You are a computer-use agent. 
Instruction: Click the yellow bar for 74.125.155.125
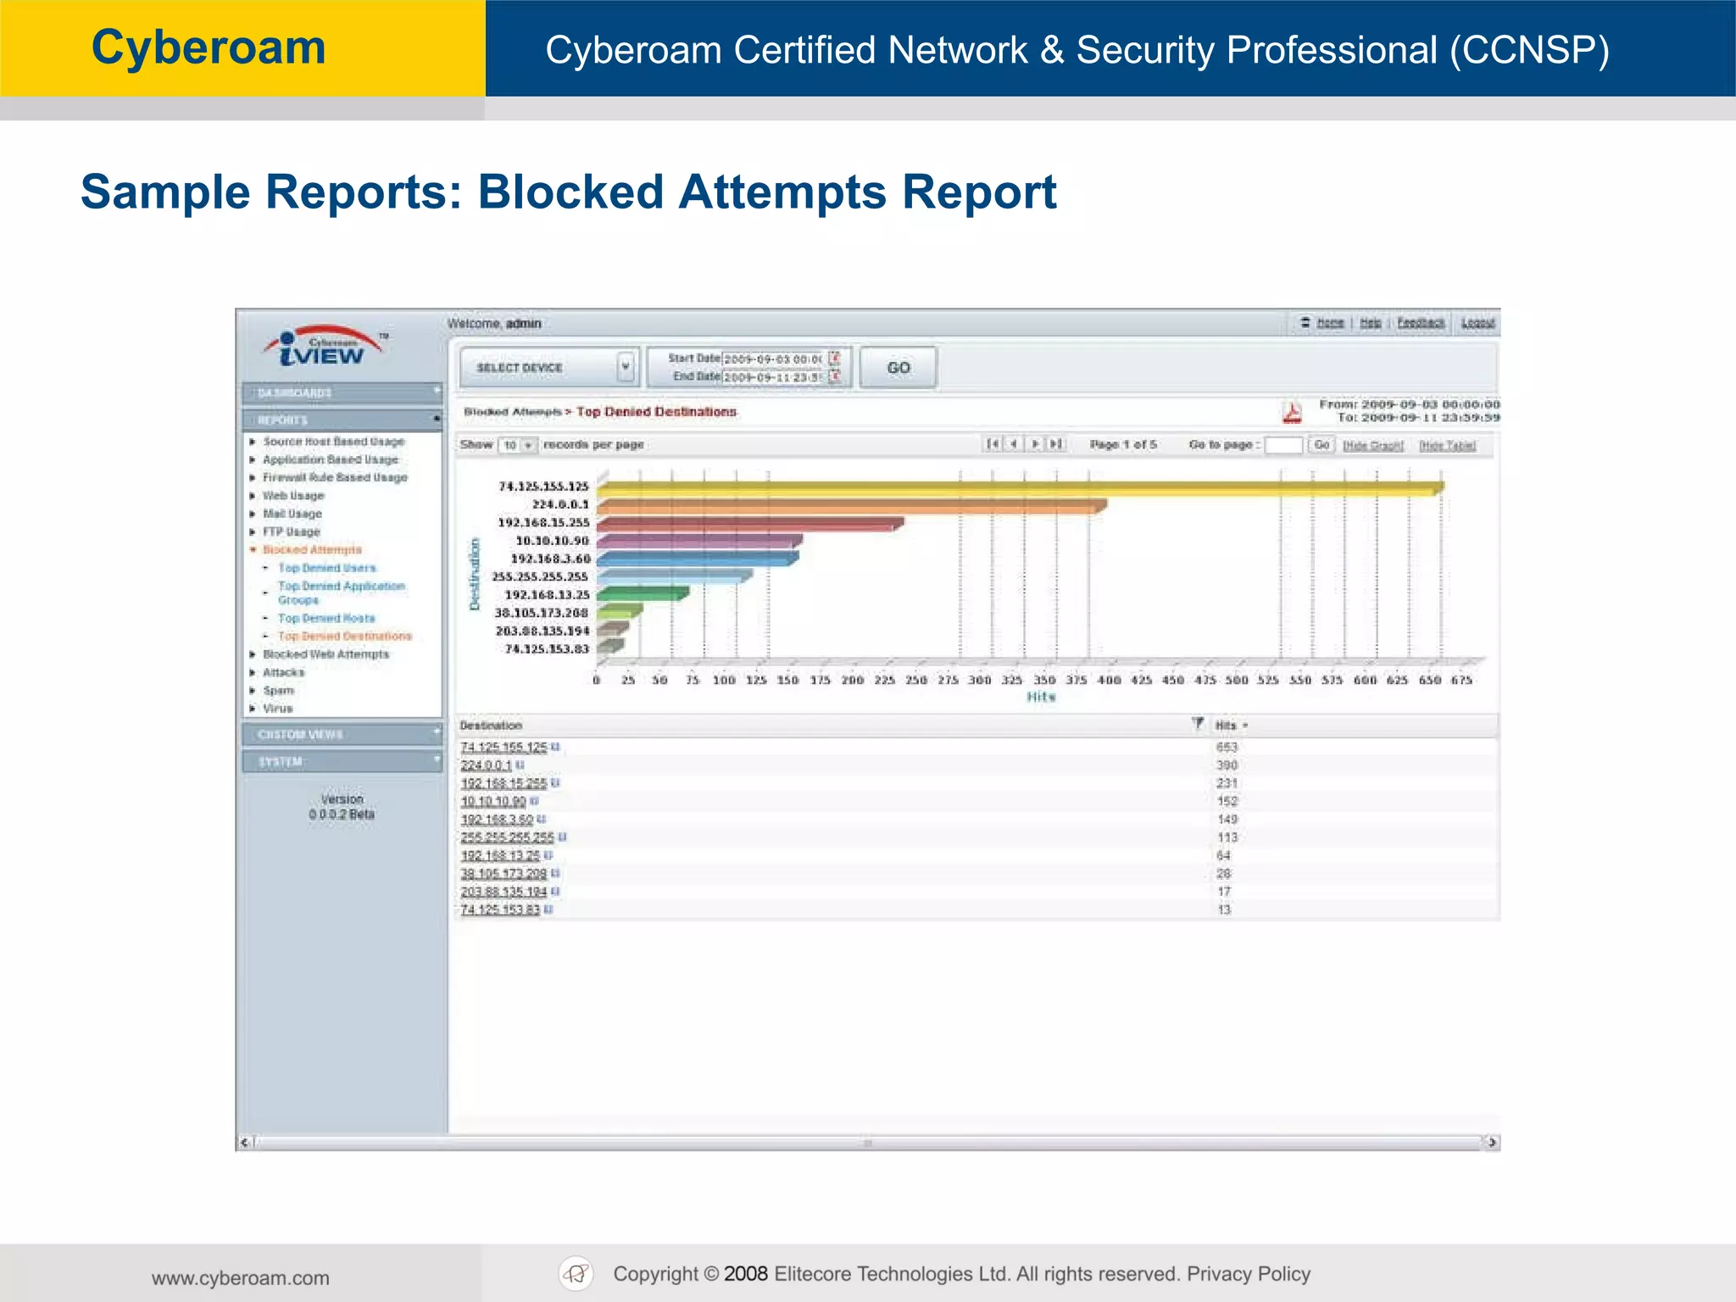[x=1021, y=488]
